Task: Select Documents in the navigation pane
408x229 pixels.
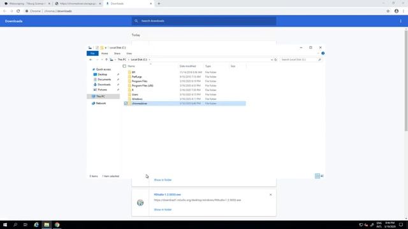Action: click(x=104, y=80)
